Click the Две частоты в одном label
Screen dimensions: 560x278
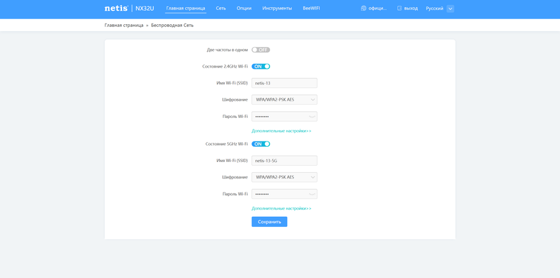click(x=227, y=50)
